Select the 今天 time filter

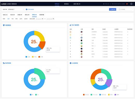coord(12,19)
